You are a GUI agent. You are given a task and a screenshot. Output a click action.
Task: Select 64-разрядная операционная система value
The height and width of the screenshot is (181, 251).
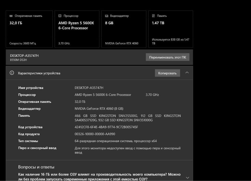point(116,141)
